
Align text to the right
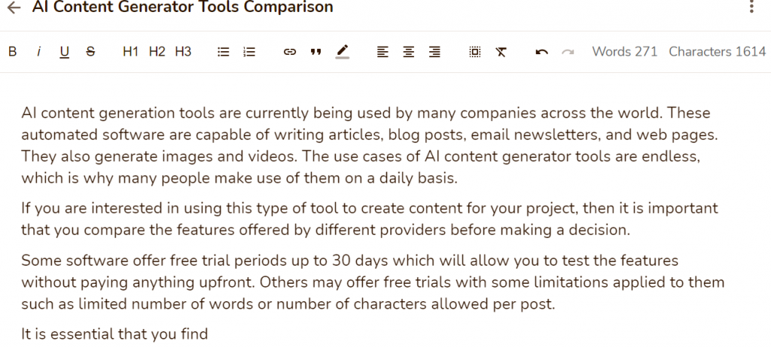tap(434, 52)
